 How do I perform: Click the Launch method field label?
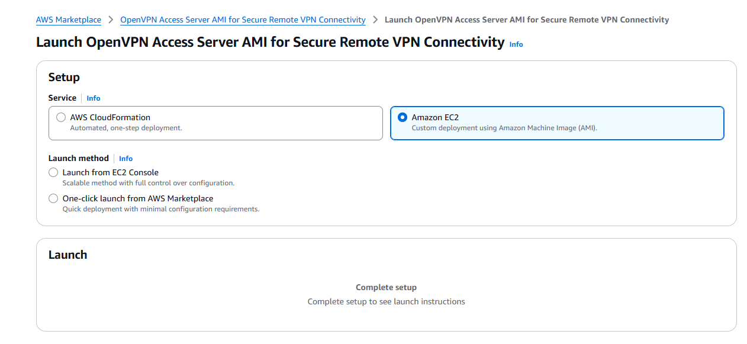click(79, 158)
